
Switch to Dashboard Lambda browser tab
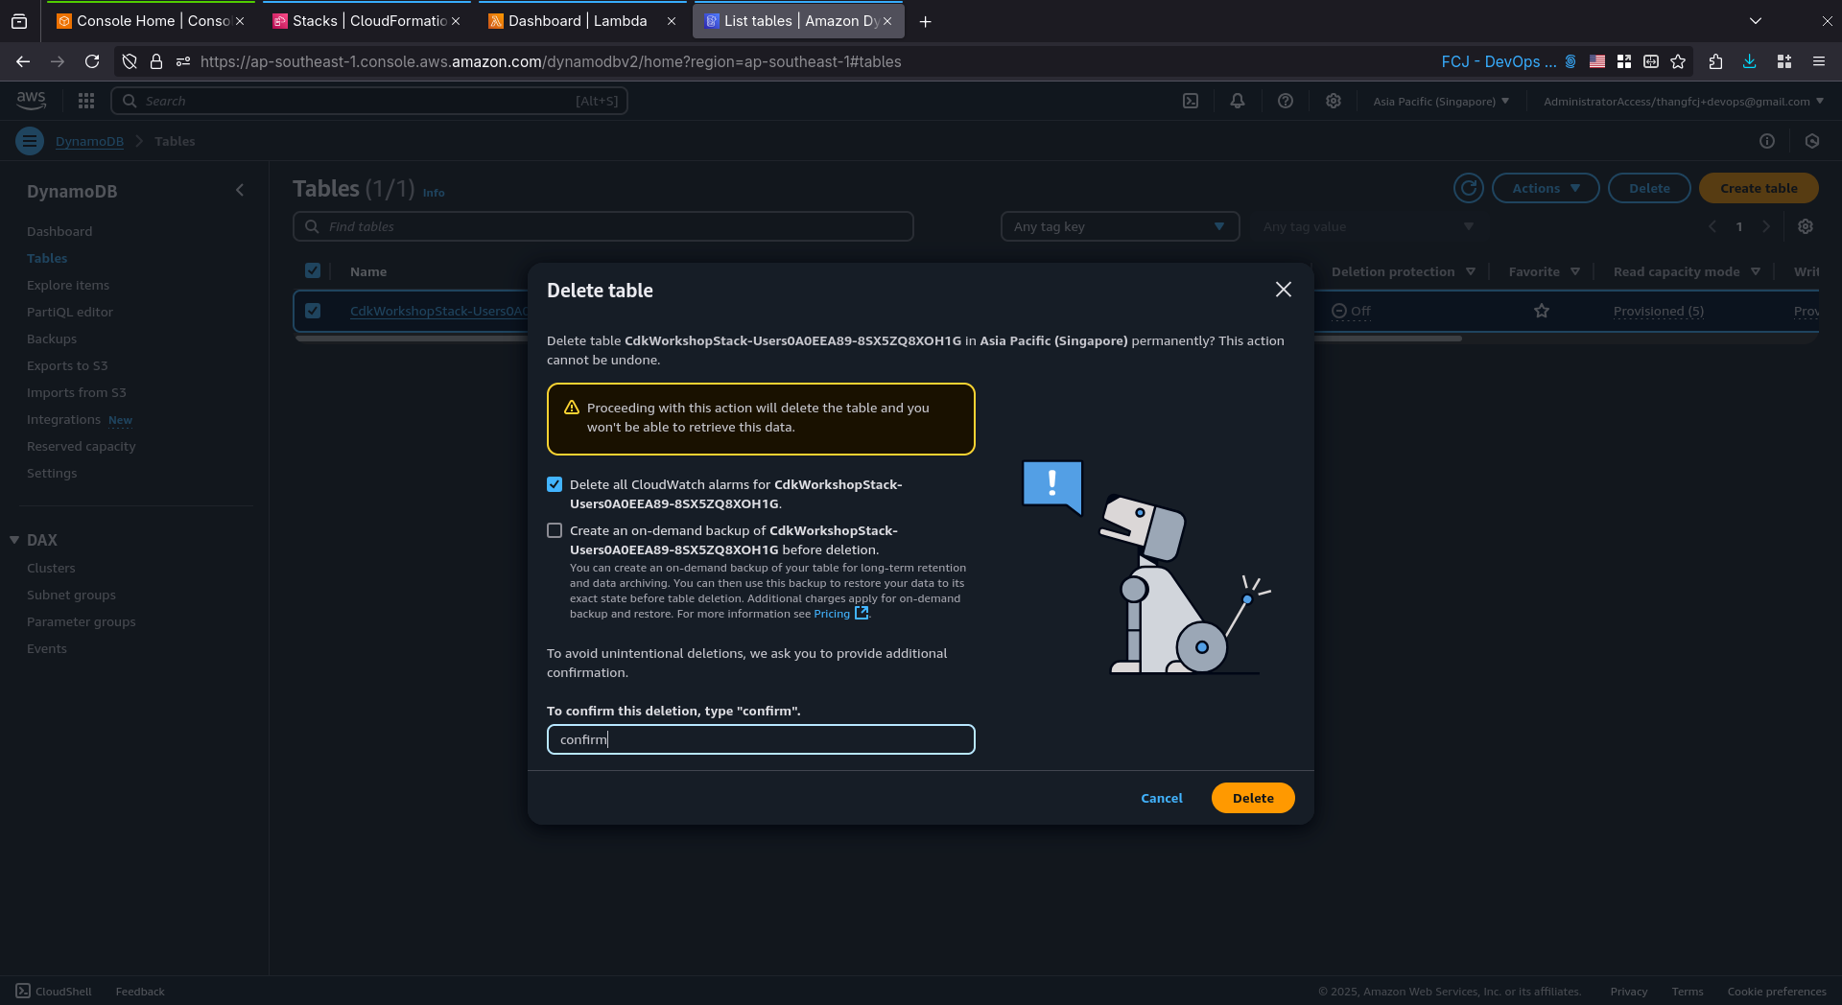[582, 21]
